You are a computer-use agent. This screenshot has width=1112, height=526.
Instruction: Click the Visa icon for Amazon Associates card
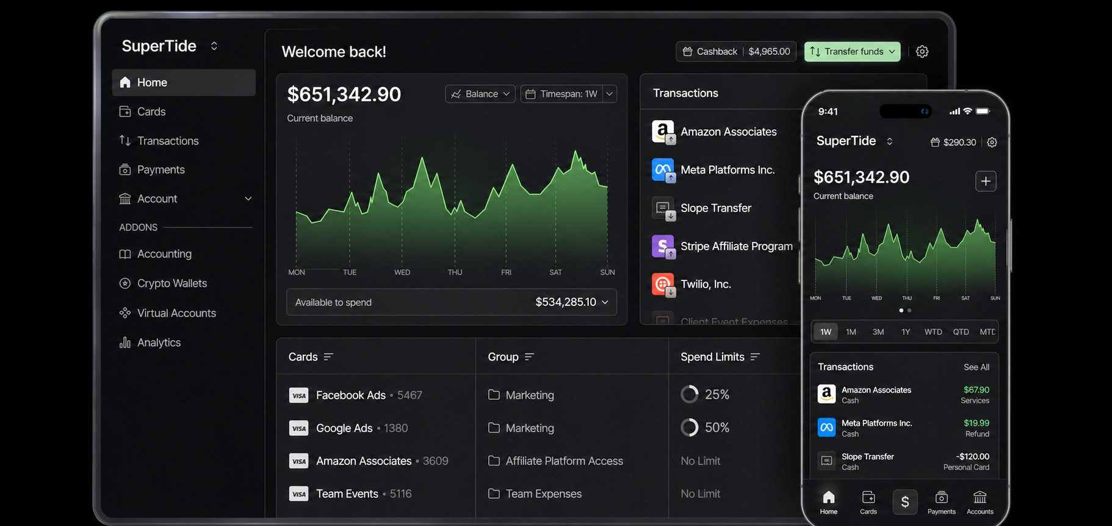pyautogui.click(x=298, y=461)
